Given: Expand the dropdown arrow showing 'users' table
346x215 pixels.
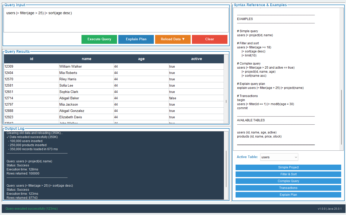Looking at the screenshot, I should pos(295,157).
